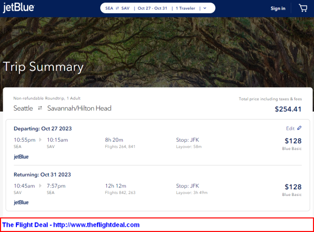Click SEA in the search bar
This screenshot has height=232, width=314.
[x=109, y=8]
